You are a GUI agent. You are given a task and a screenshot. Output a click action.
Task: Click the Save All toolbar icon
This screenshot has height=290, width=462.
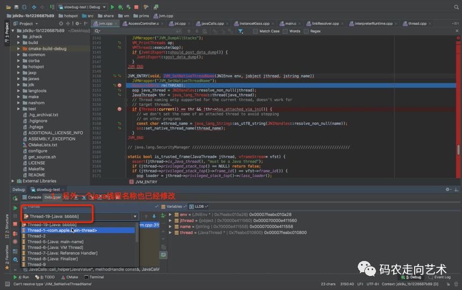pos(16,7)
